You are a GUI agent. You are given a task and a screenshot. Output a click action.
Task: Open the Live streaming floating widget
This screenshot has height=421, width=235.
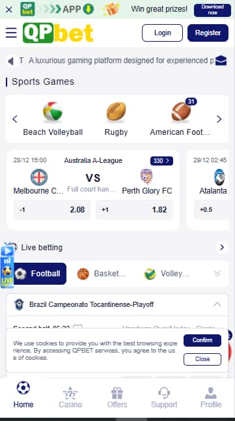7,265
